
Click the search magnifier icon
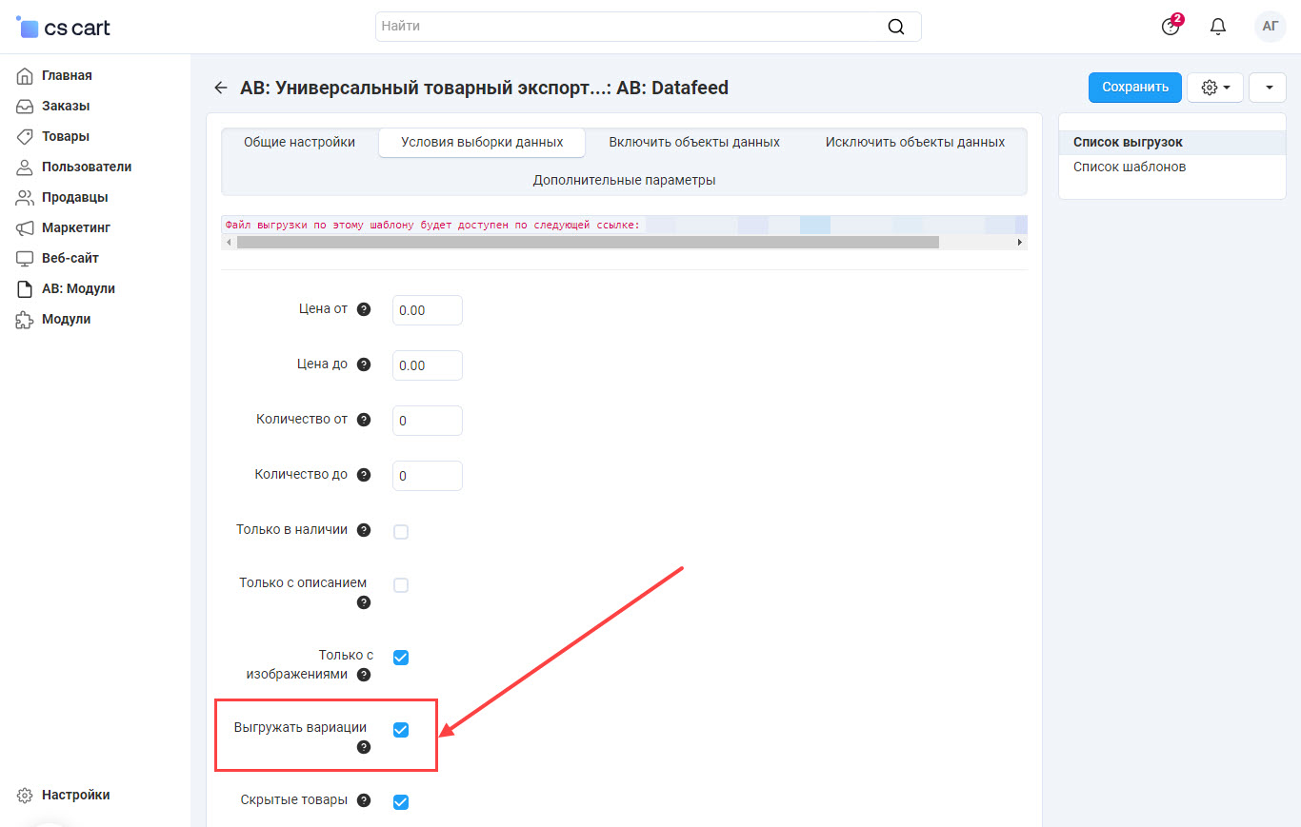(x=896, y=27)
